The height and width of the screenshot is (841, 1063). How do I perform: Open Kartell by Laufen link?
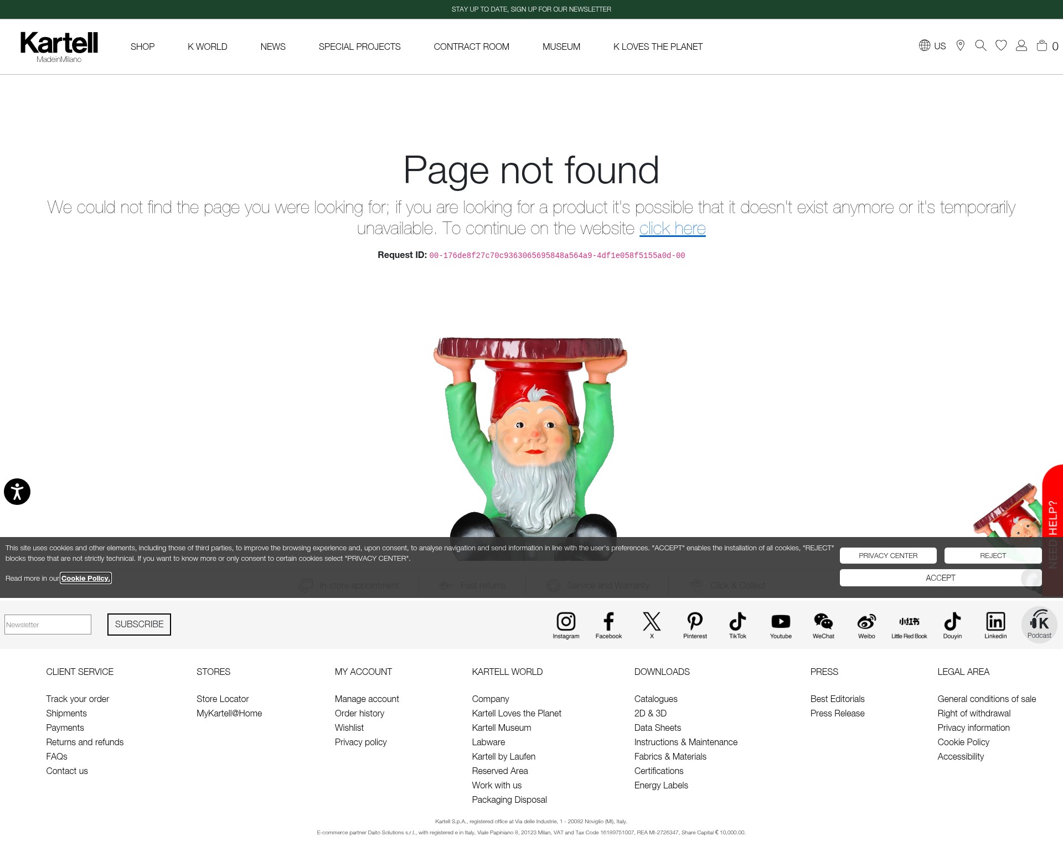click(504, 756)
